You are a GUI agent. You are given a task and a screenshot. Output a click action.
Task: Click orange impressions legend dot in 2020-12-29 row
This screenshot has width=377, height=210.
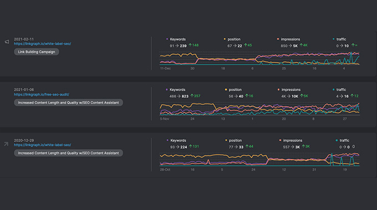click(x=281, y=140)
